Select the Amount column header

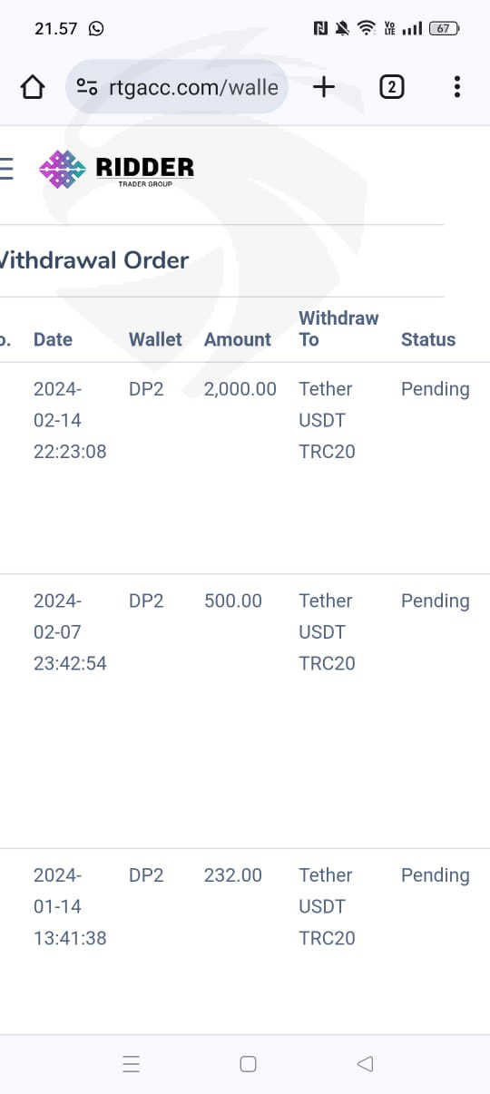coord(238,339)
